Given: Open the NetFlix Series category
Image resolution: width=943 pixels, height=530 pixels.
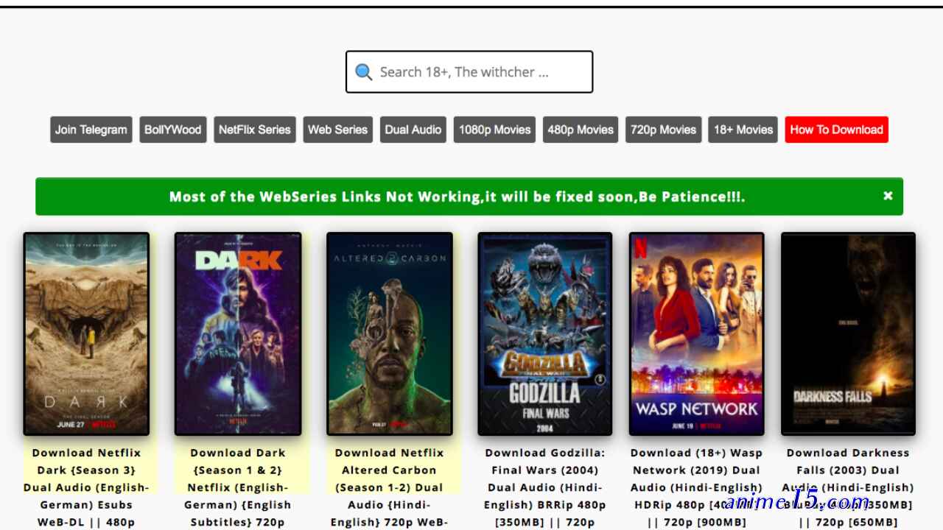Looking at the screenshot, I should click(x=255, y=130).
